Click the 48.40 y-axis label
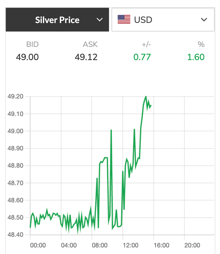The height and width of the screenshot is (254, 220). click(x=16, y=235)
